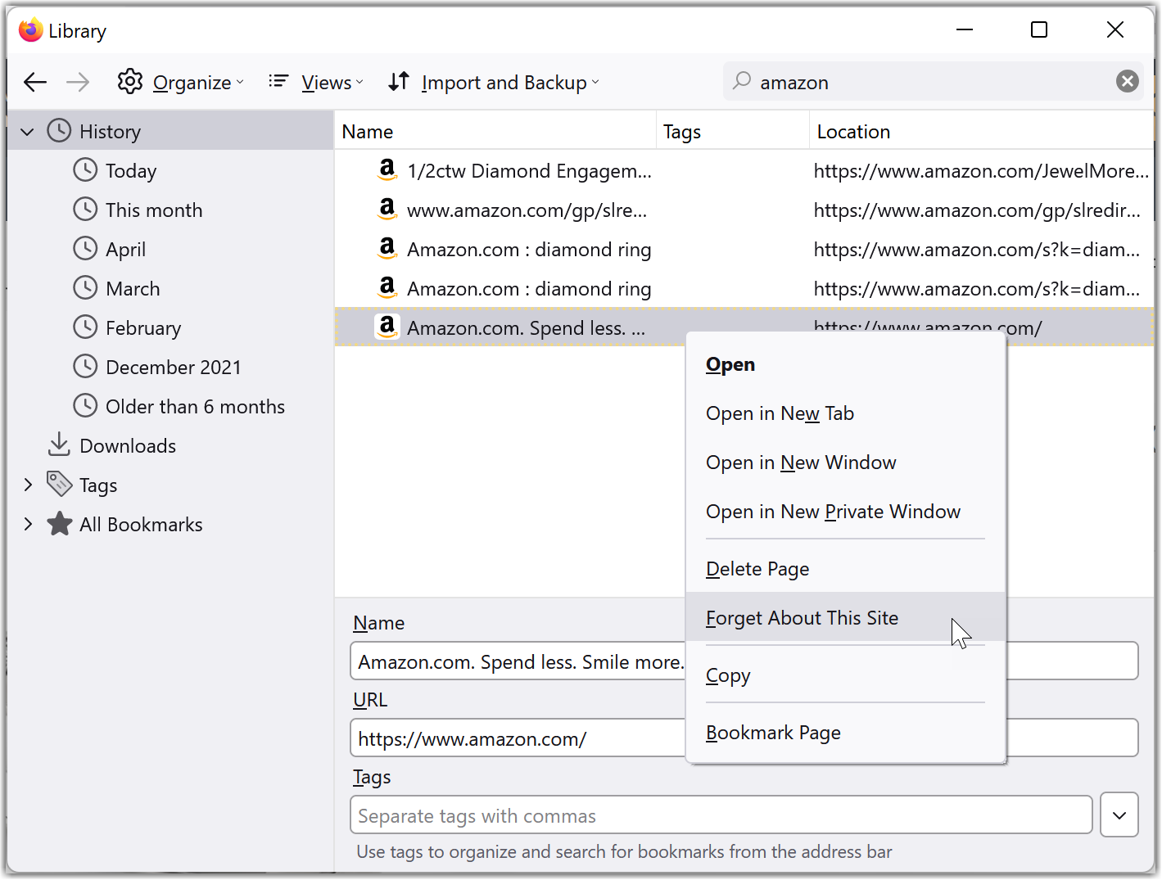Image resolution: width=1162 pixels, height=880 pixels.
Task: Click the Today clock icon
Action: point(85,169)
